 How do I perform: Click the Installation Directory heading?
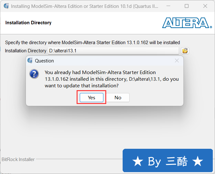(28, 23)
